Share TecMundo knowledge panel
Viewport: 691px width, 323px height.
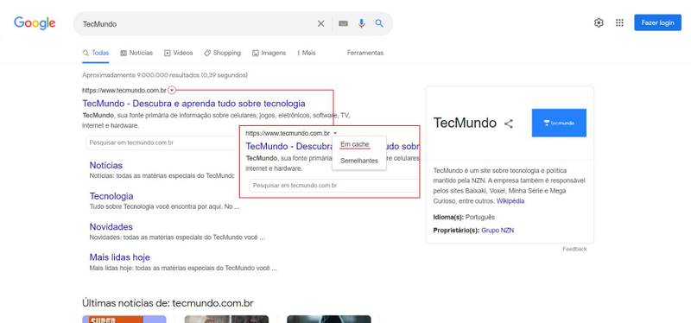[x=509, y=123]
